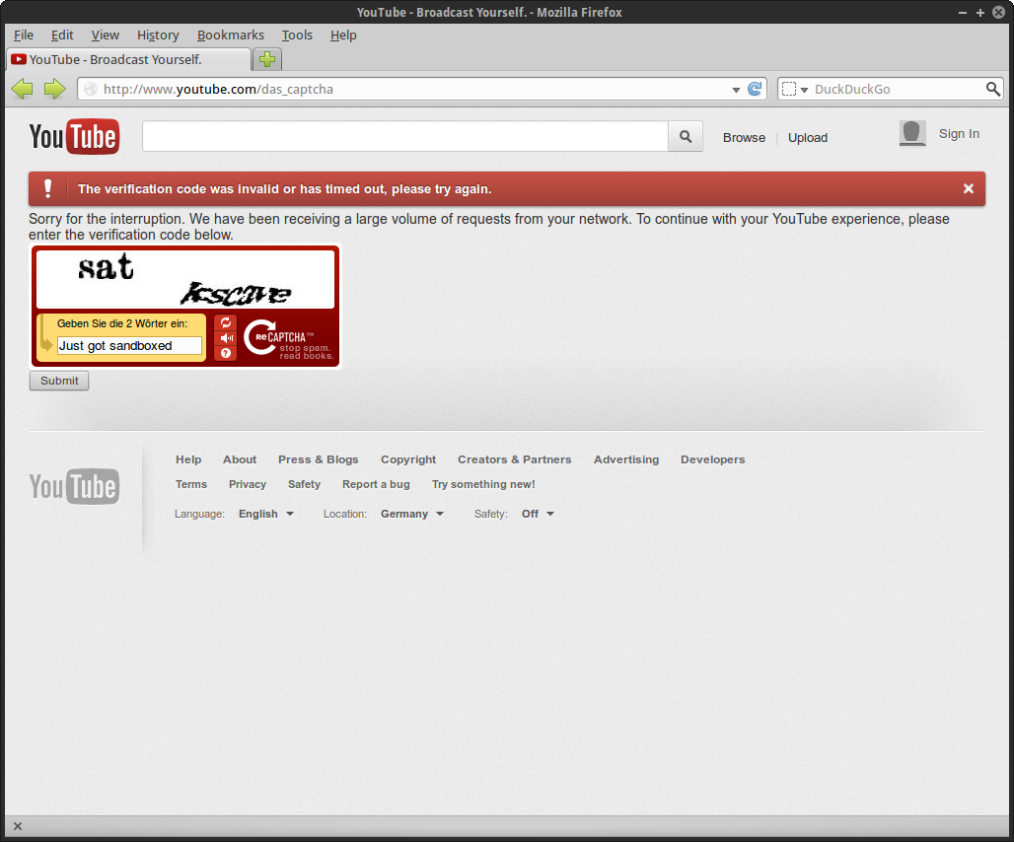Click the Browse link
This screenshot has width=1014, height=842.
(744, 138)
